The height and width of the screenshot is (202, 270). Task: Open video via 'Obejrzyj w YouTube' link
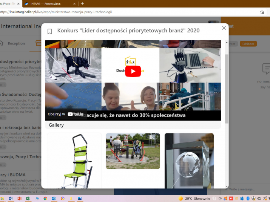click(66, 114)
